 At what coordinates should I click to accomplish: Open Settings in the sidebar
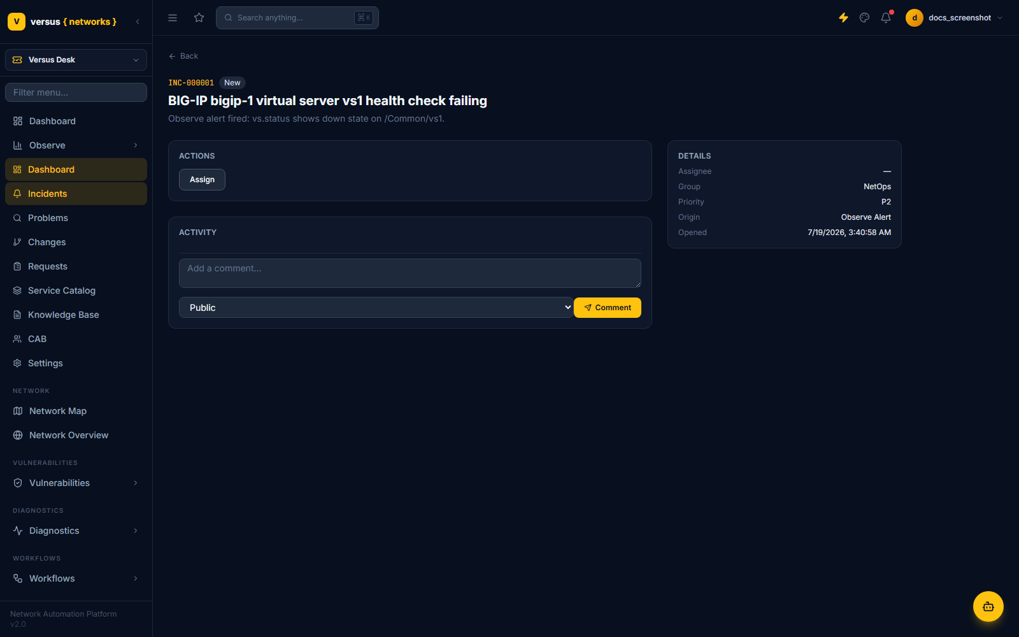click(x=76, y=363)
